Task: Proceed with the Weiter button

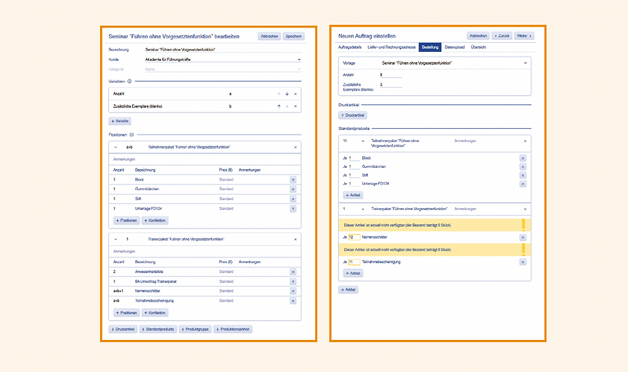Action: coord(524,35)
